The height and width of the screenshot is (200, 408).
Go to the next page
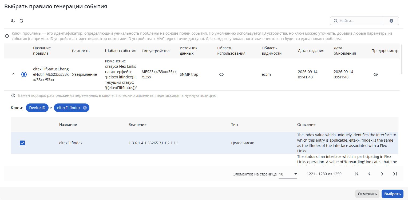tap(382, 174)
